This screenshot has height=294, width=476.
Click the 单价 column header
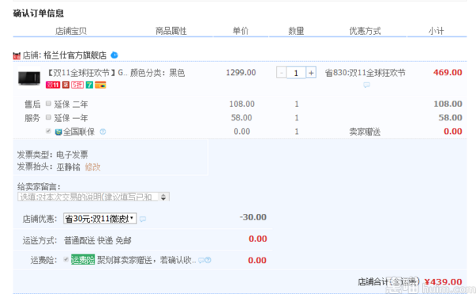(x=240, y=31)
